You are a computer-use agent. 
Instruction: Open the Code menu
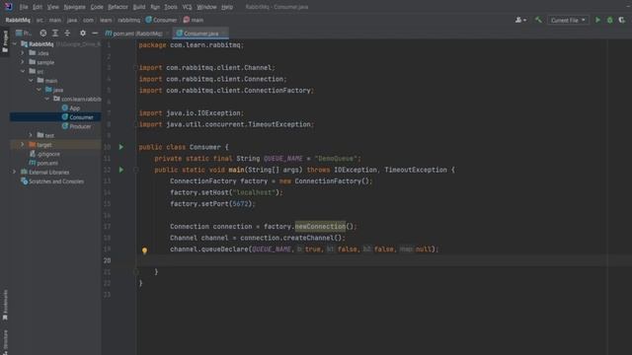point(97,7)
